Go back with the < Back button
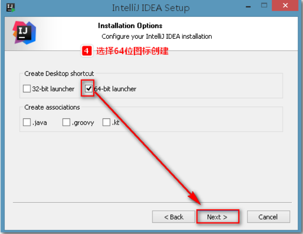Screen dimensions: 303x234 (x=173, y=217)
